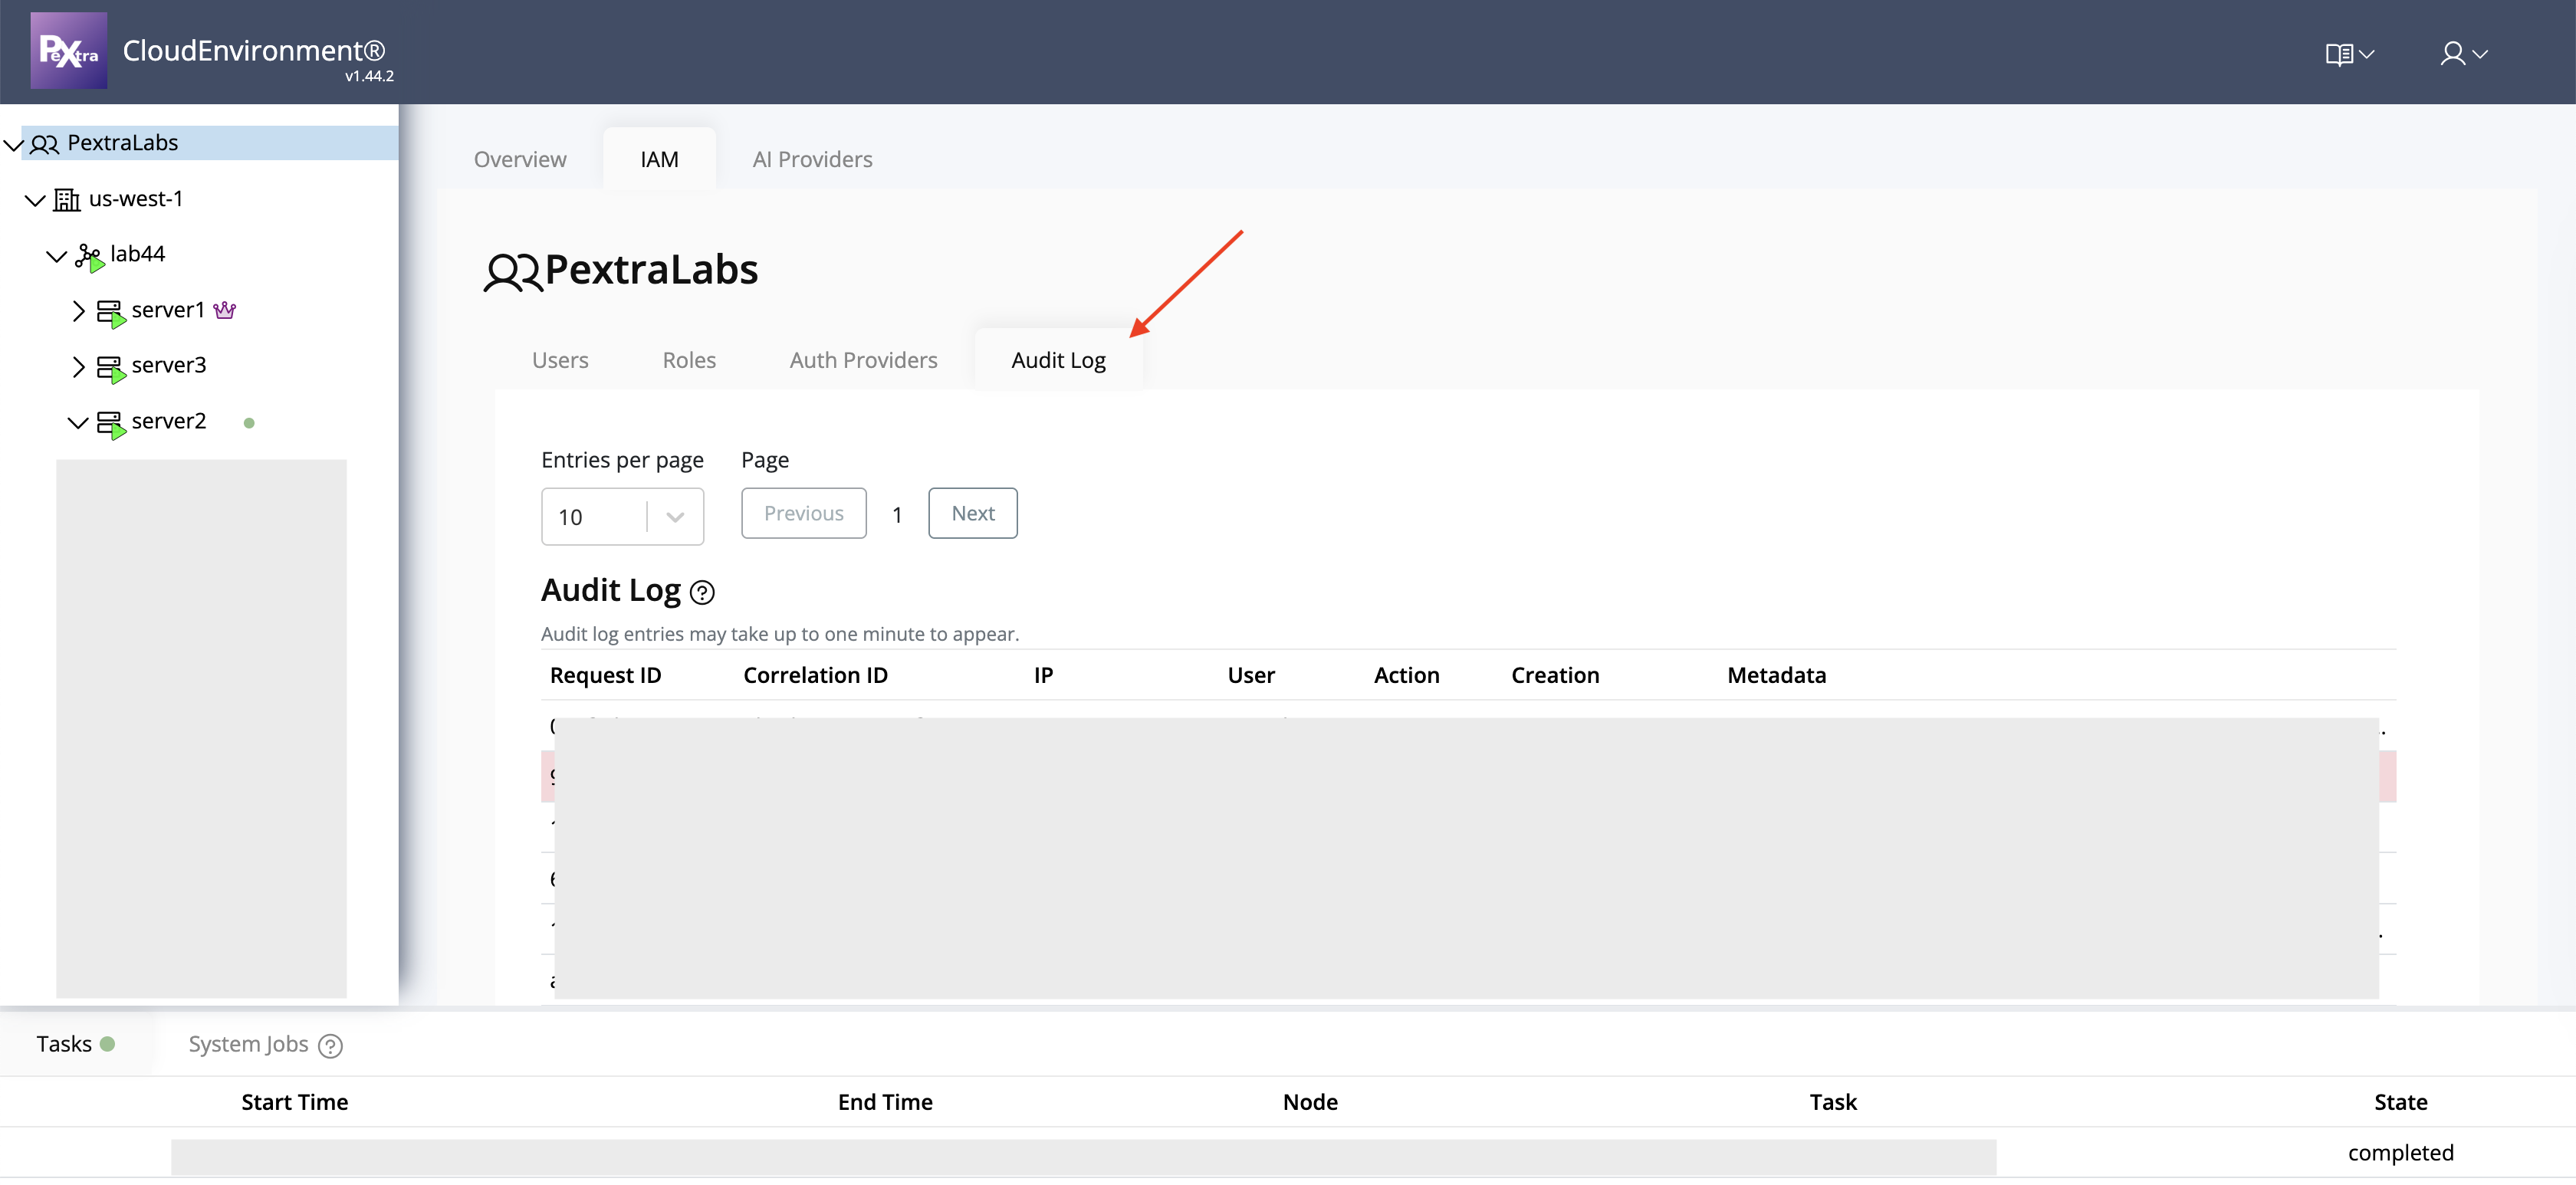Image resolution: width=2576 pixels, height=1185 pixels.
Task: Switch to the Auth Providers tab
Action: pyautogui.click(x=863, y=360)
